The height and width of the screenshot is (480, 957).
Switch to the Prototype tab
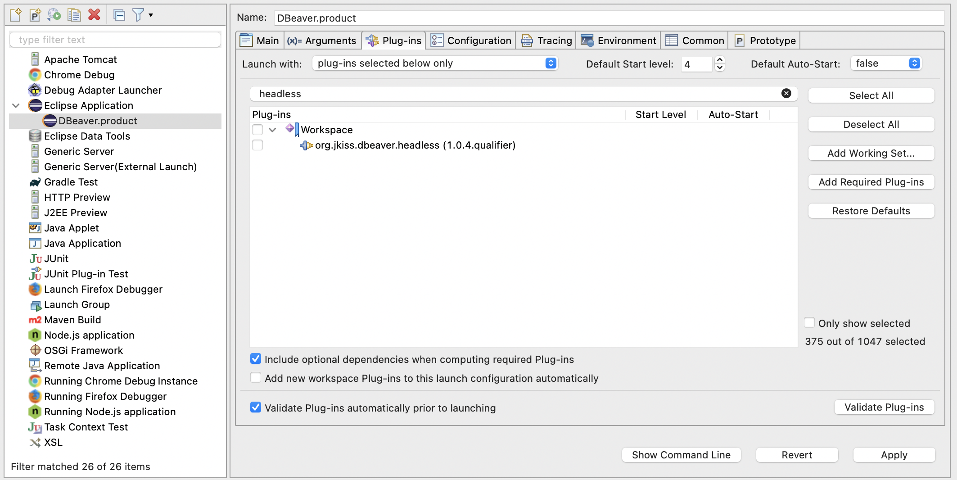765,41
